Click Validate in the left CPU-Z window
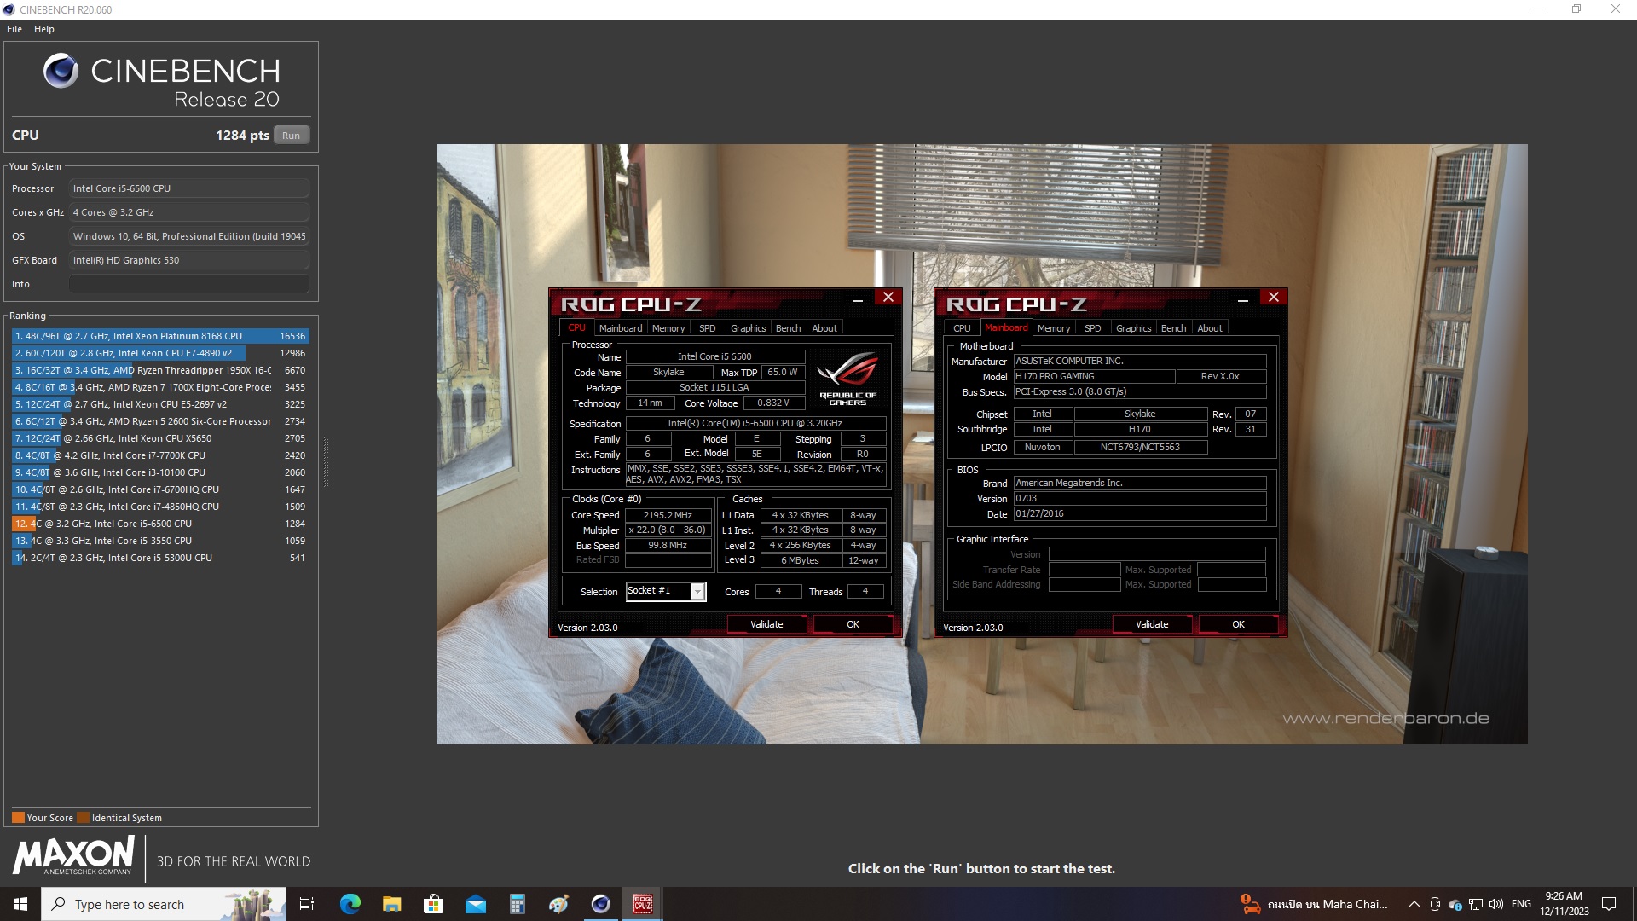The image size is (1637, 921). point(766,624)
